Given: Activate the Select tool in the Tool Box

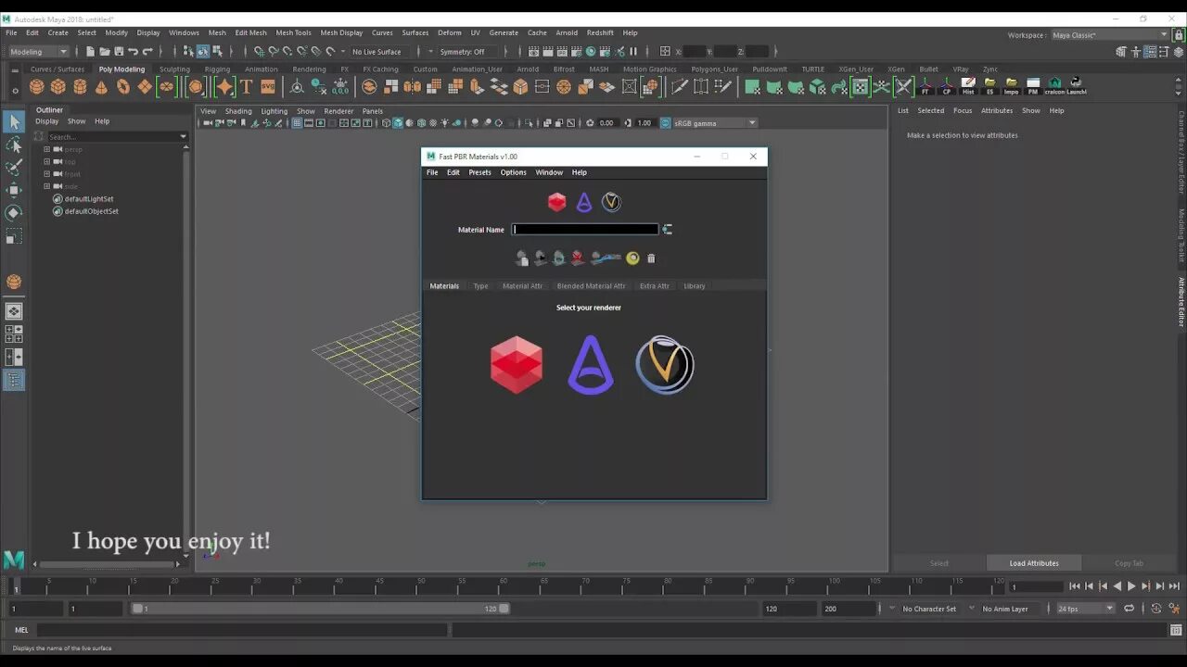Looking at the screenshot, I should point(14,122).
